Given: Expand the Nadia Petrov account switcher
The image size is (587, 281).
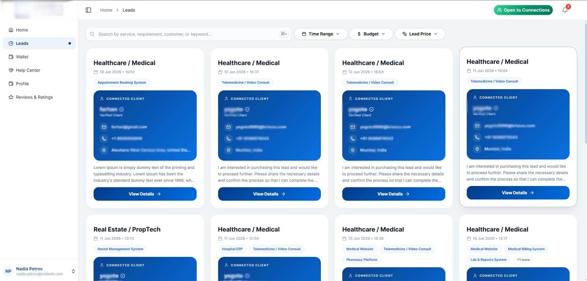Looking at the screenshot, I should (73, 271).
